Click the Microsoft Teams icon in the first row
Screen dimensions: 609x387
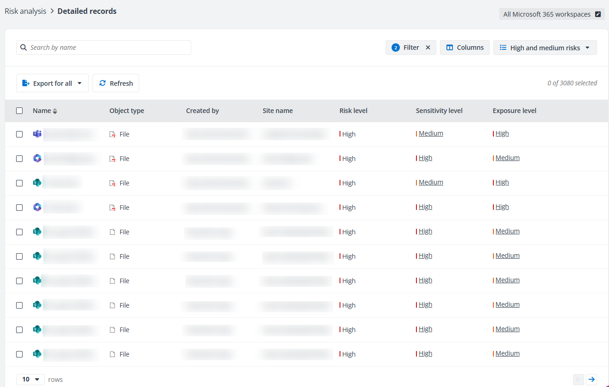(37, 134)
